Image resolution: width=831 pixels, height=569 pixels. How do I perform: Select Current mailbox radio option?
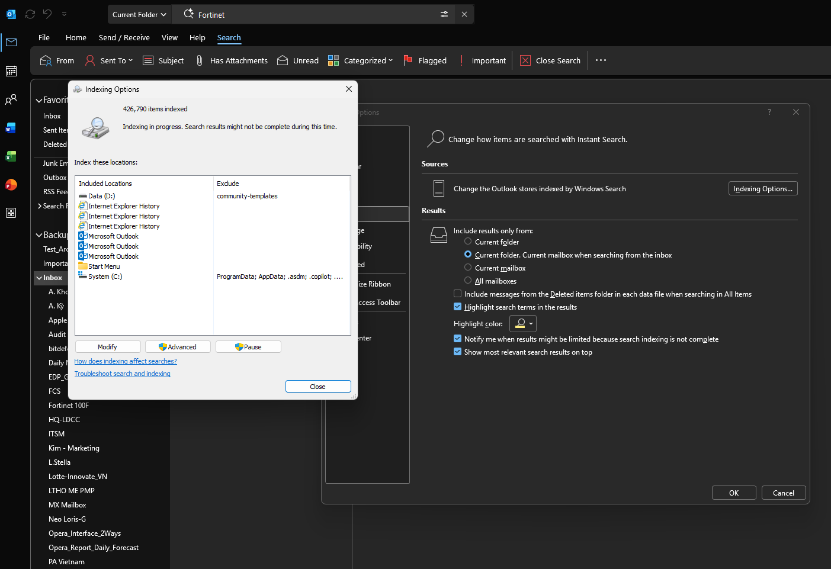[x=468, y=268]
